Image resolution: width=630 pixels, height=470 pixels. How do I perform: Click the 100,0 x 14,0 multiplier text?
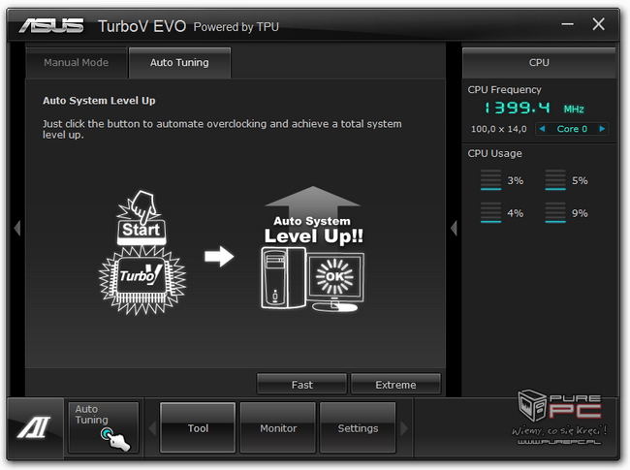tap(498, 129)
